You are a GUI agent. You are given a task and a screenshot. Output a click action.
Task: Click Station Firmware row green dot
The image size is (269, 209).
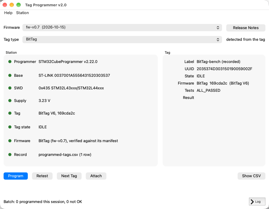[10, 141]
